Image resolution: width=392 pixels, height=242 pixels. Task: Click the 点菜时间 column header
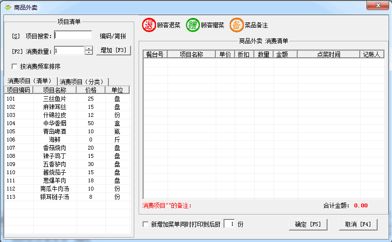(x=328, y=55)
